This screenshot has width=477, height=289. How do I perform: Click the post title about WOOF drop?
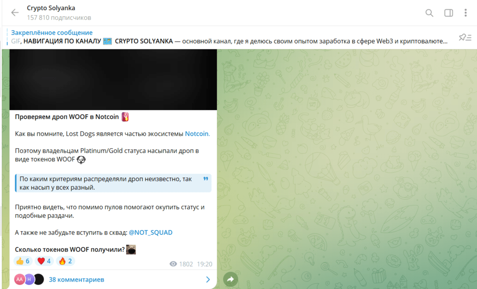point(67,117)
